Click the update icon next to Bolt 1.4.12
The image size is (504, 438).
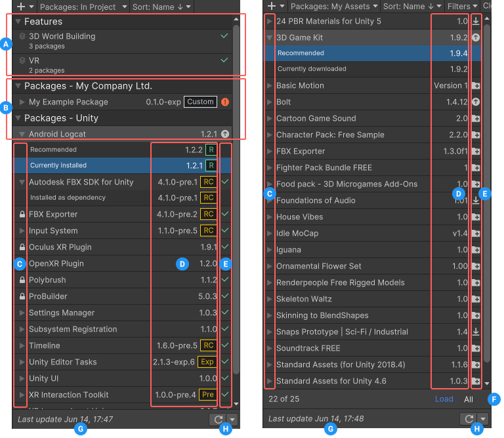pos(476,102)
